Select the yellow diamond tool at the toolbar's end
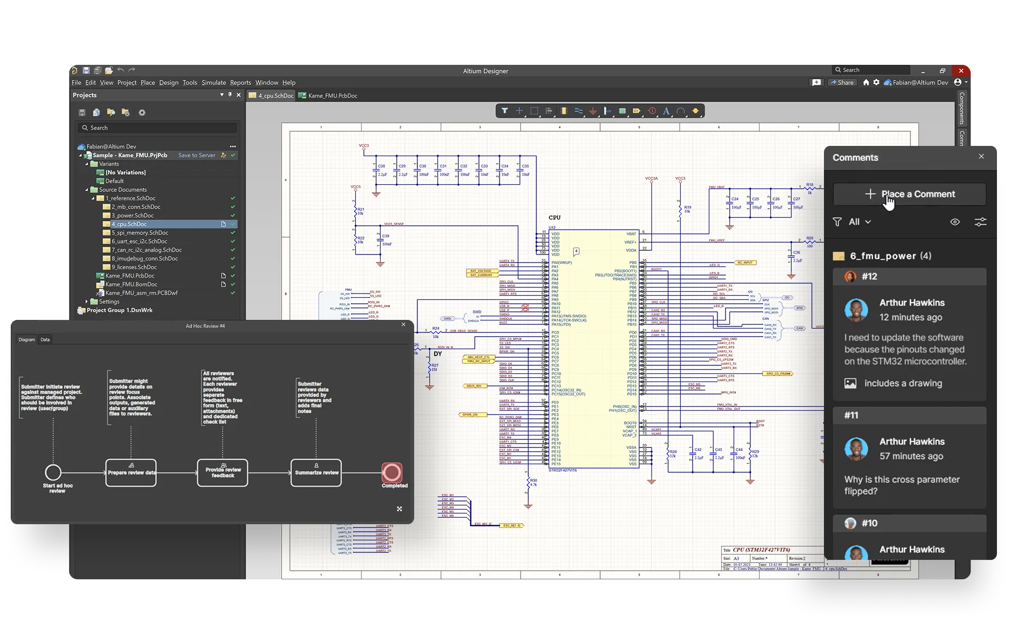Image resolution: width=1011 pixels, height=622 pixels. click(x=696, y=111)
